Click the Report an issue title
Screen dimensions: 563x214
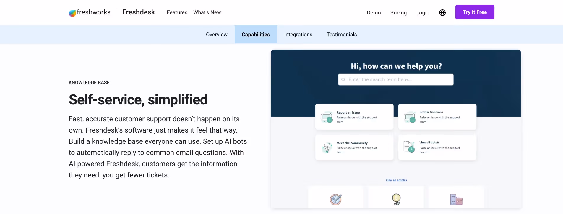348,112
